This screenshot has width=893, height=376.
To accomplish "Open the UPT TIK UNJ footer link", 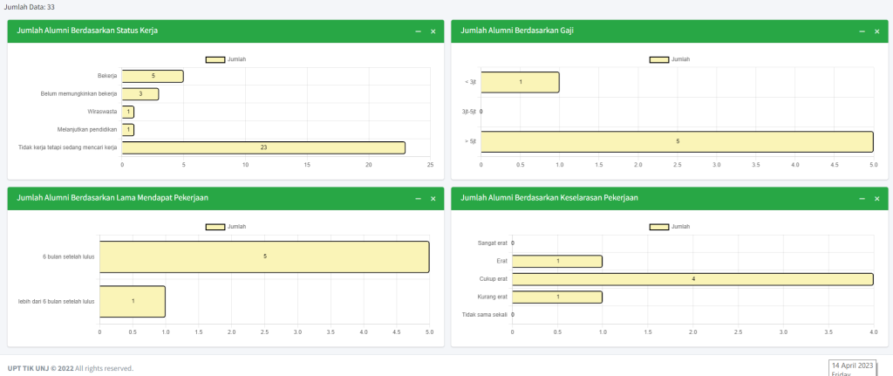I will [39, 368].
